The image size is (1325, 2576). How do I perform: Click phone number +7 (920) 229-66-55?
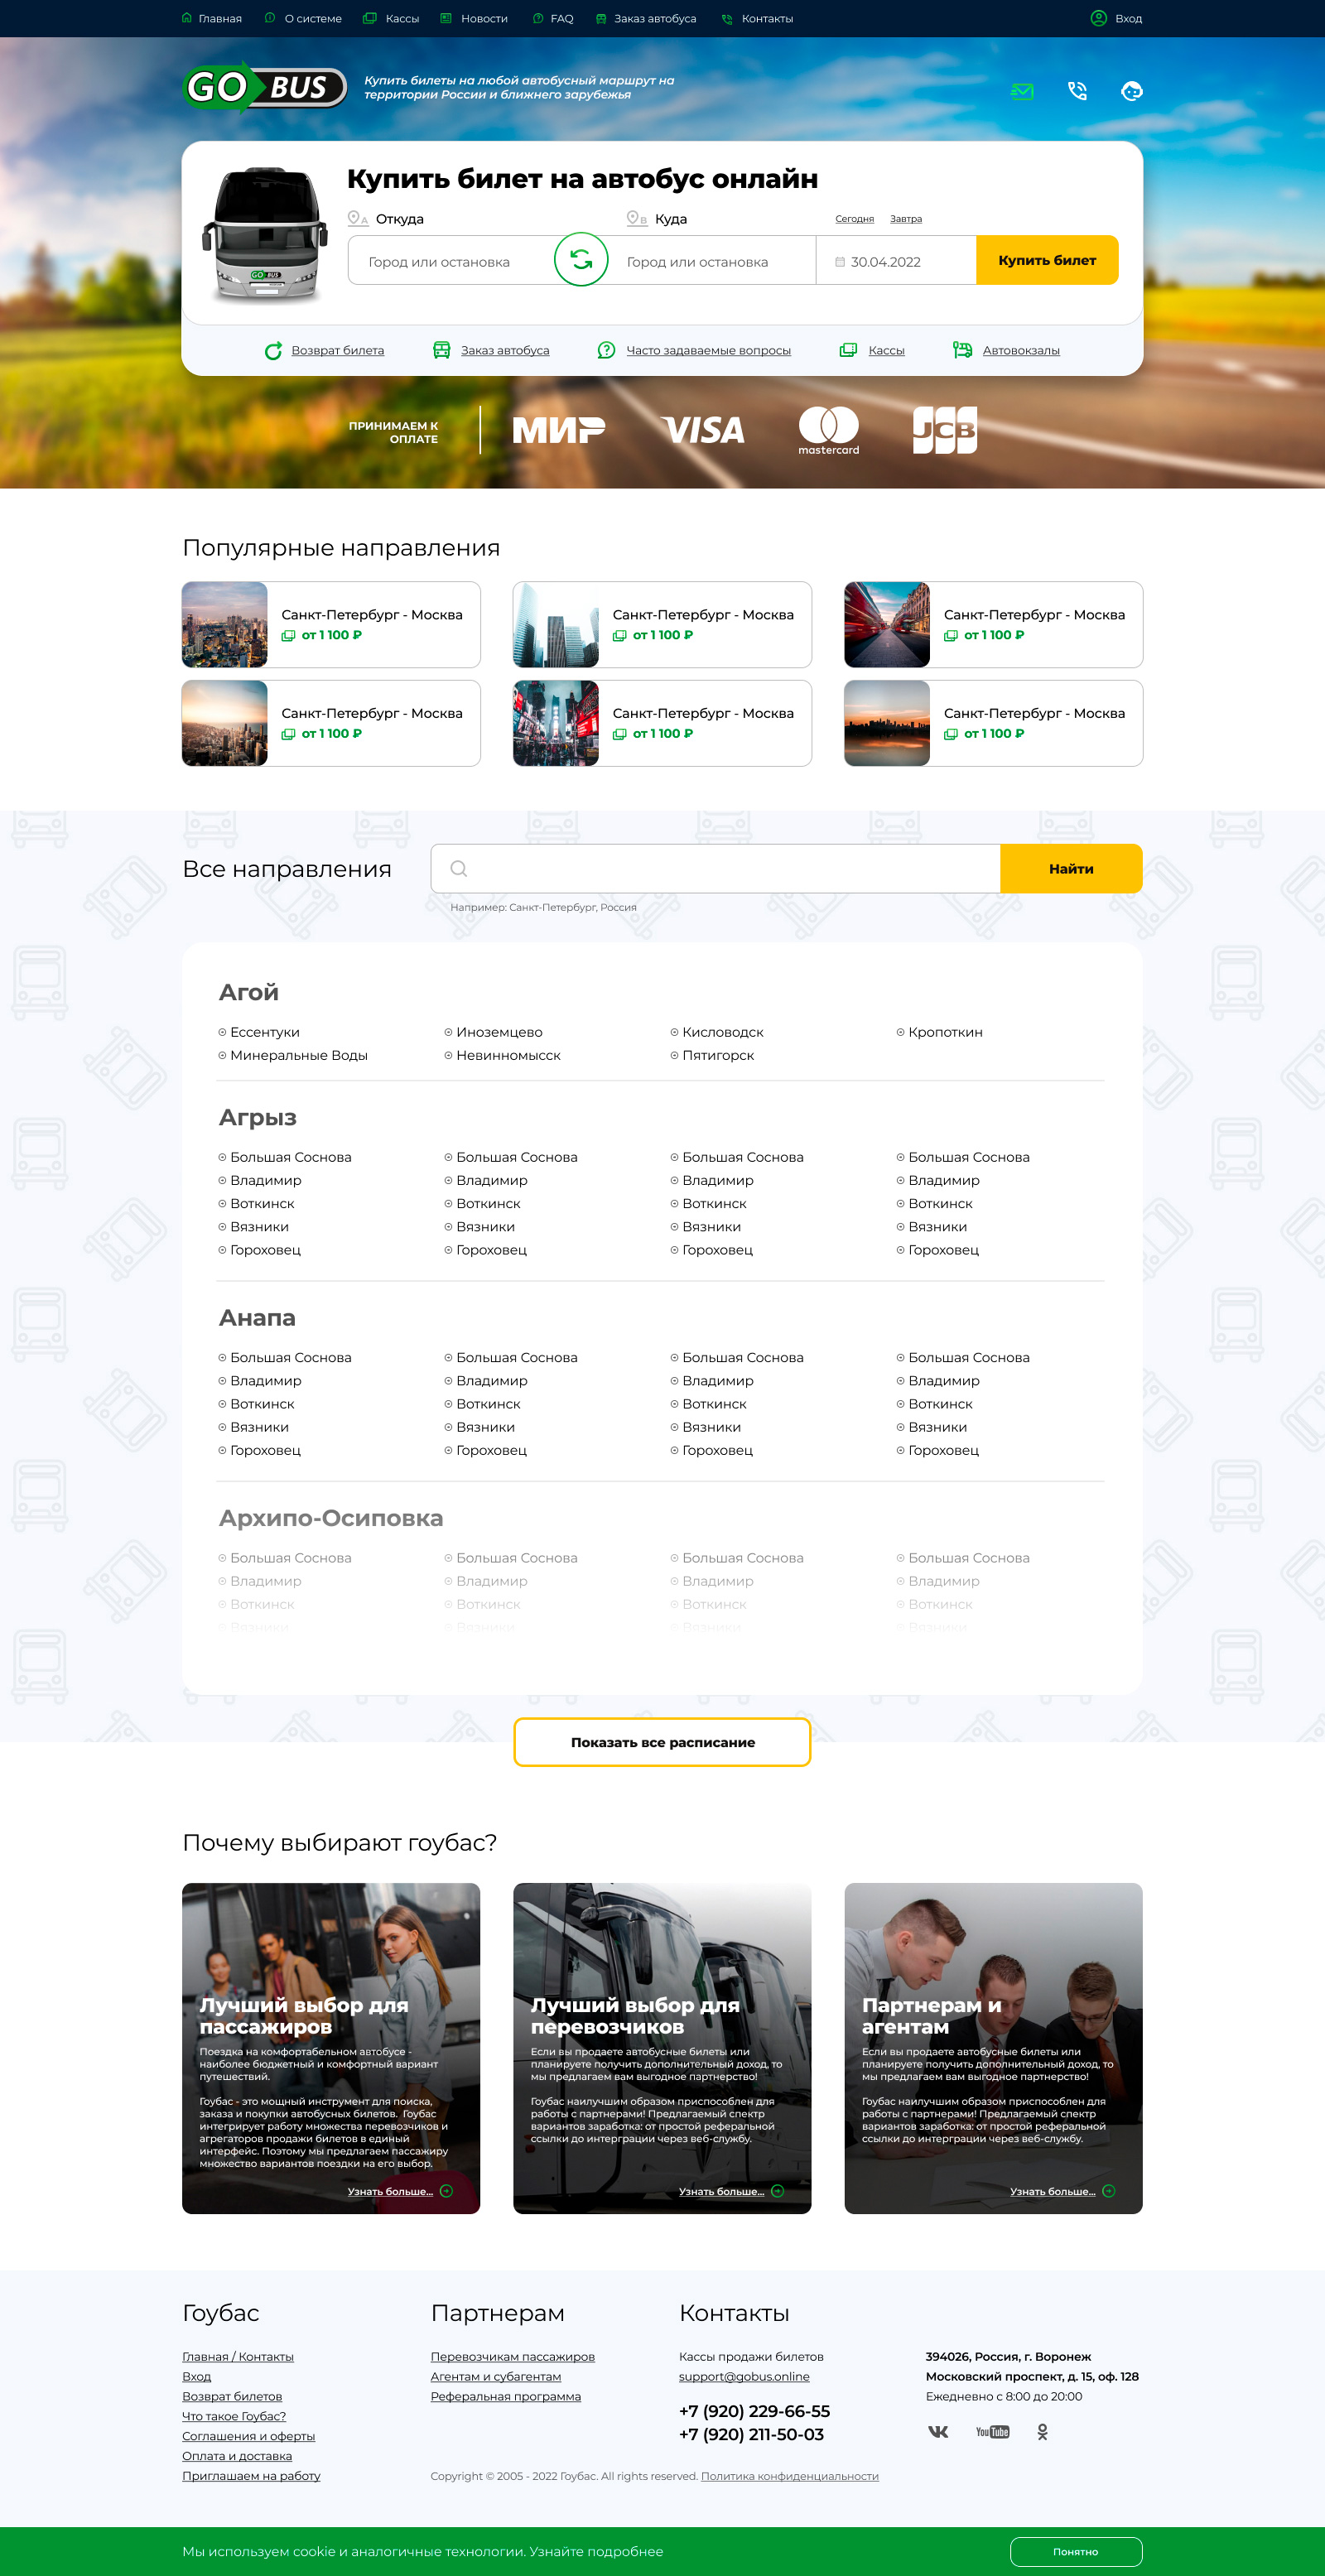(x=754, y=2411)
